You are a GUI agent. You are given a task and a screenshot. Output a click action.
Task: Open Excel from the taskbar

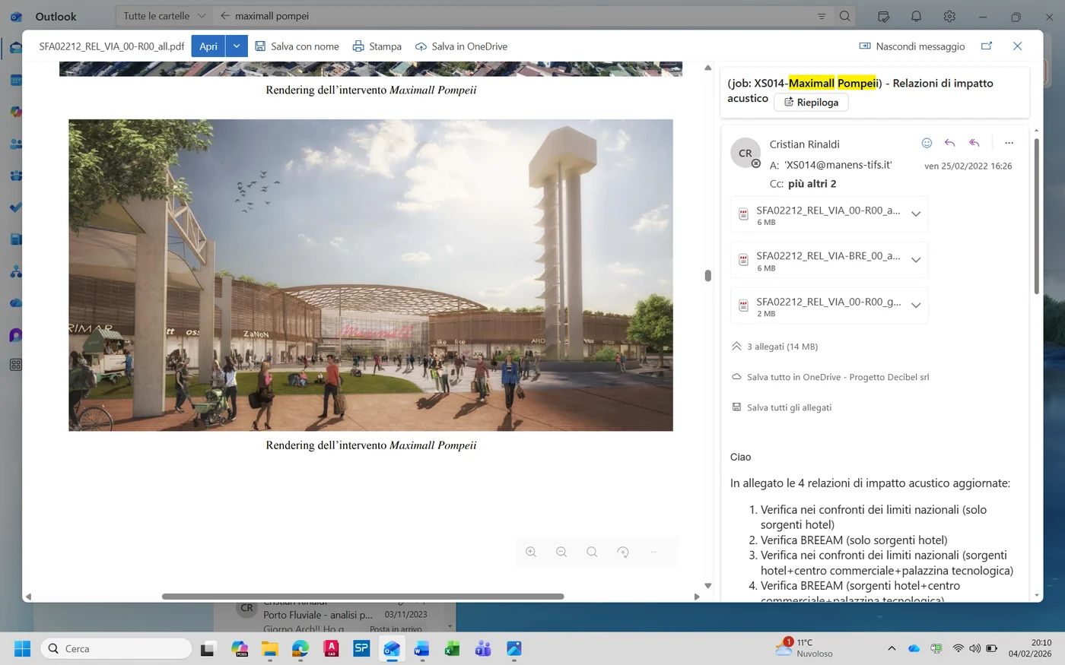[x=453, y=648]
